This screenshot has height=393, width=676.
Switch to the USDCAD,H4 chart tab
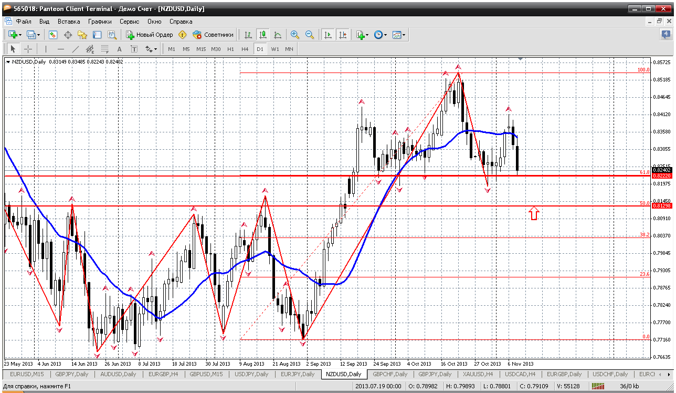pyautogui.click(x=520, y=374)
